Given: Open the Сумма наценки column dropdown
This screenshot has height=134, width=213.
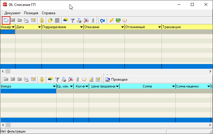Looking at the screenshot, I should tap(209, 86).
